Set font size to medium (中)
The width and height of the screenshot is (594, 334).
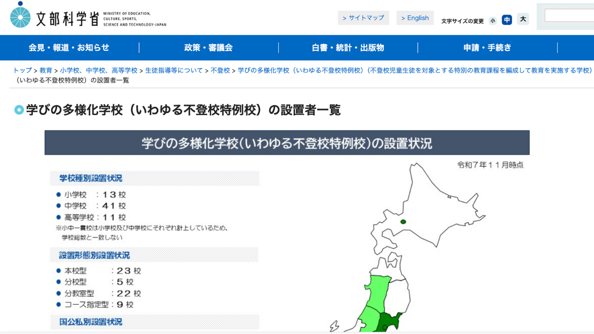[x=507, y=19]
